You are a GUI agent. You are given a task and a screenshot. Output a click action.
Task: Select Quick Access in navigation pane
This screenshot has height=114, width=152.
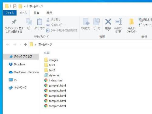(x=21, y=57)
